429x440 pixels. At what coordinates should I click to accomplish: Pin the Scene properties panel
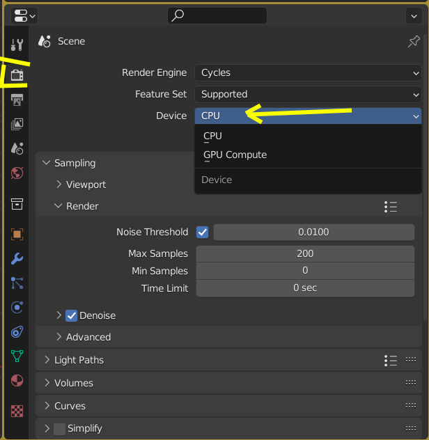coord(413,42)
